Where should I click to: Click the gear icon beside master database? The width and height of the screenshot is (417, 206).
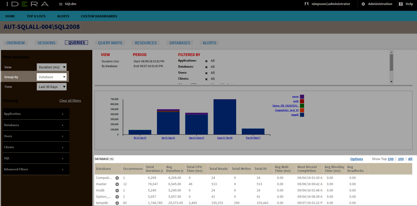(x=117, y=184)
